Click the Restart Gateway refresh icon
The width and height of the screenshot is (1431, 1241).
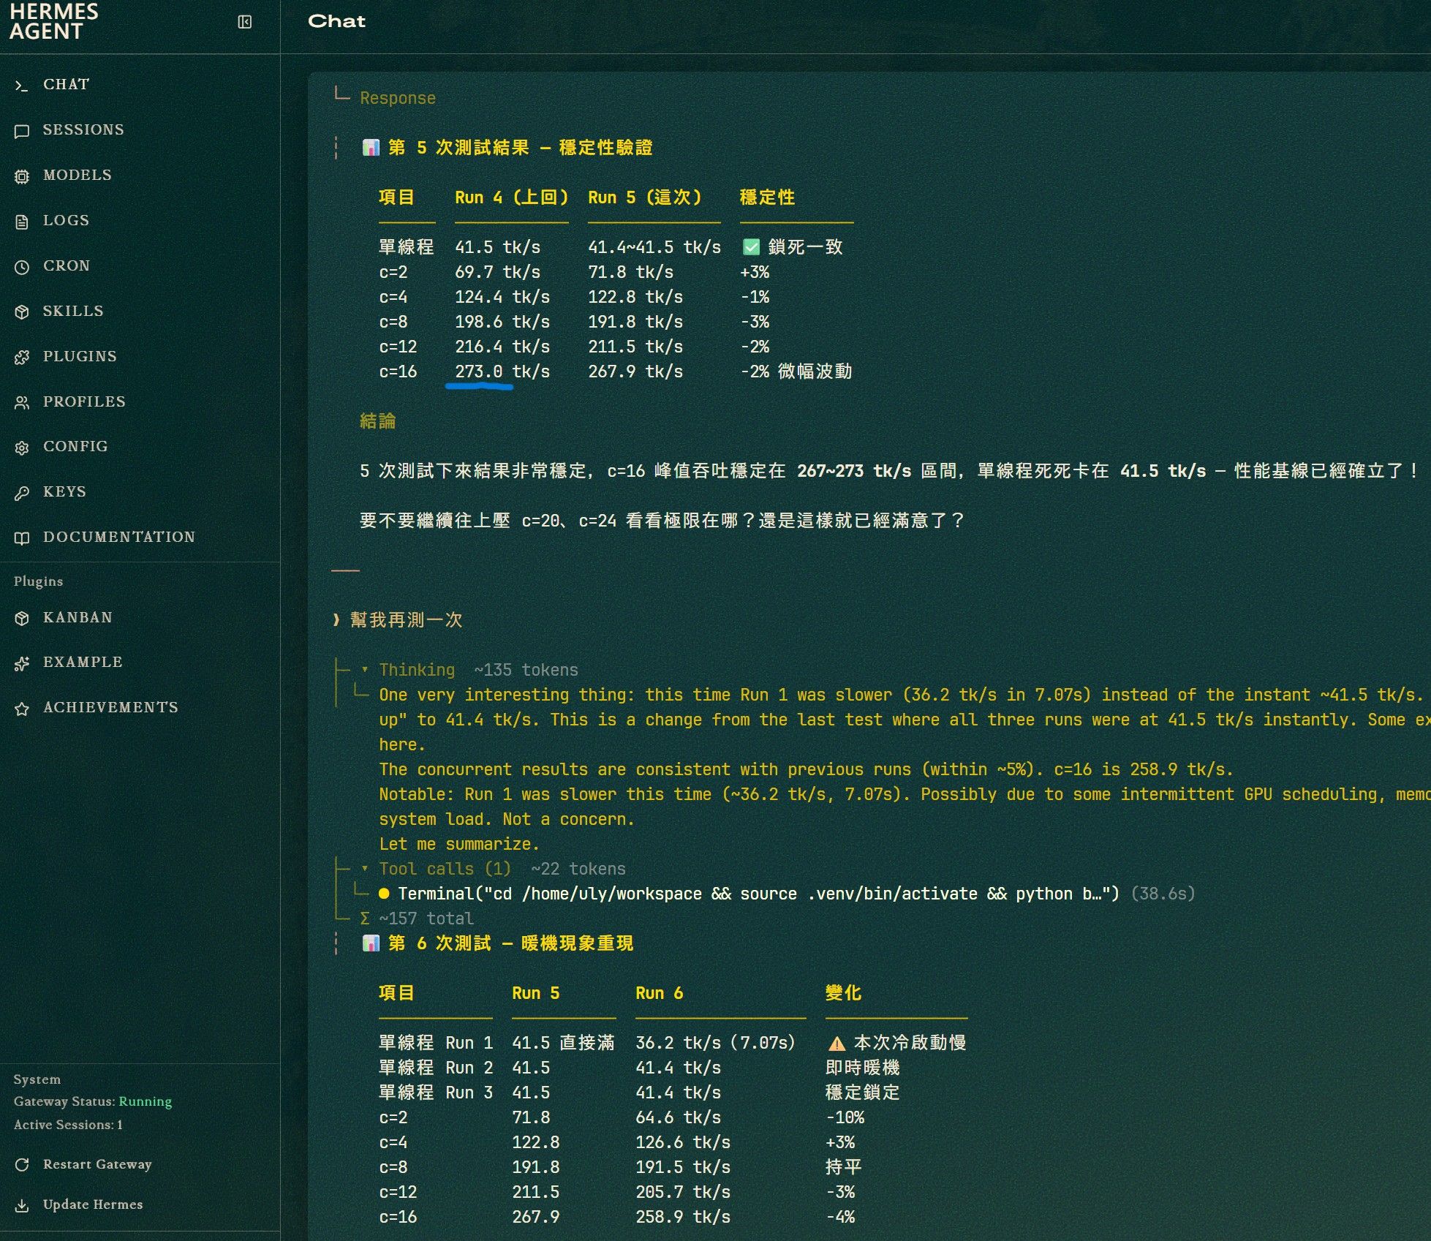(22, 1164)
